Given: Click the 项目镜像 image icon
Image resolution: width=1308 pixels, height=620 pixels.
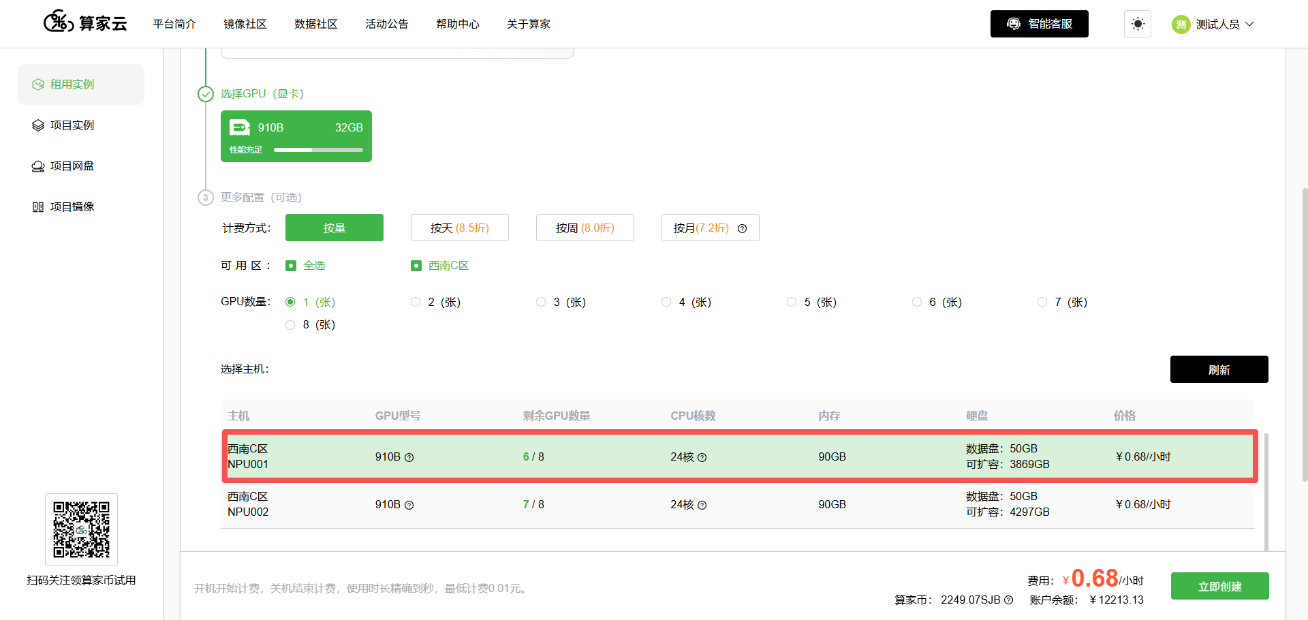Looking at the screenshot, I should (38, 207).
